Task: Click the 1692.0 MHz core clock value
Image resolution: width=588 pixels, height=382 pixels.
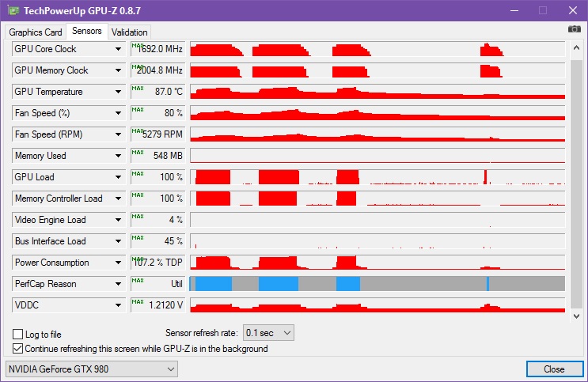Action: (x=158, y=49)
